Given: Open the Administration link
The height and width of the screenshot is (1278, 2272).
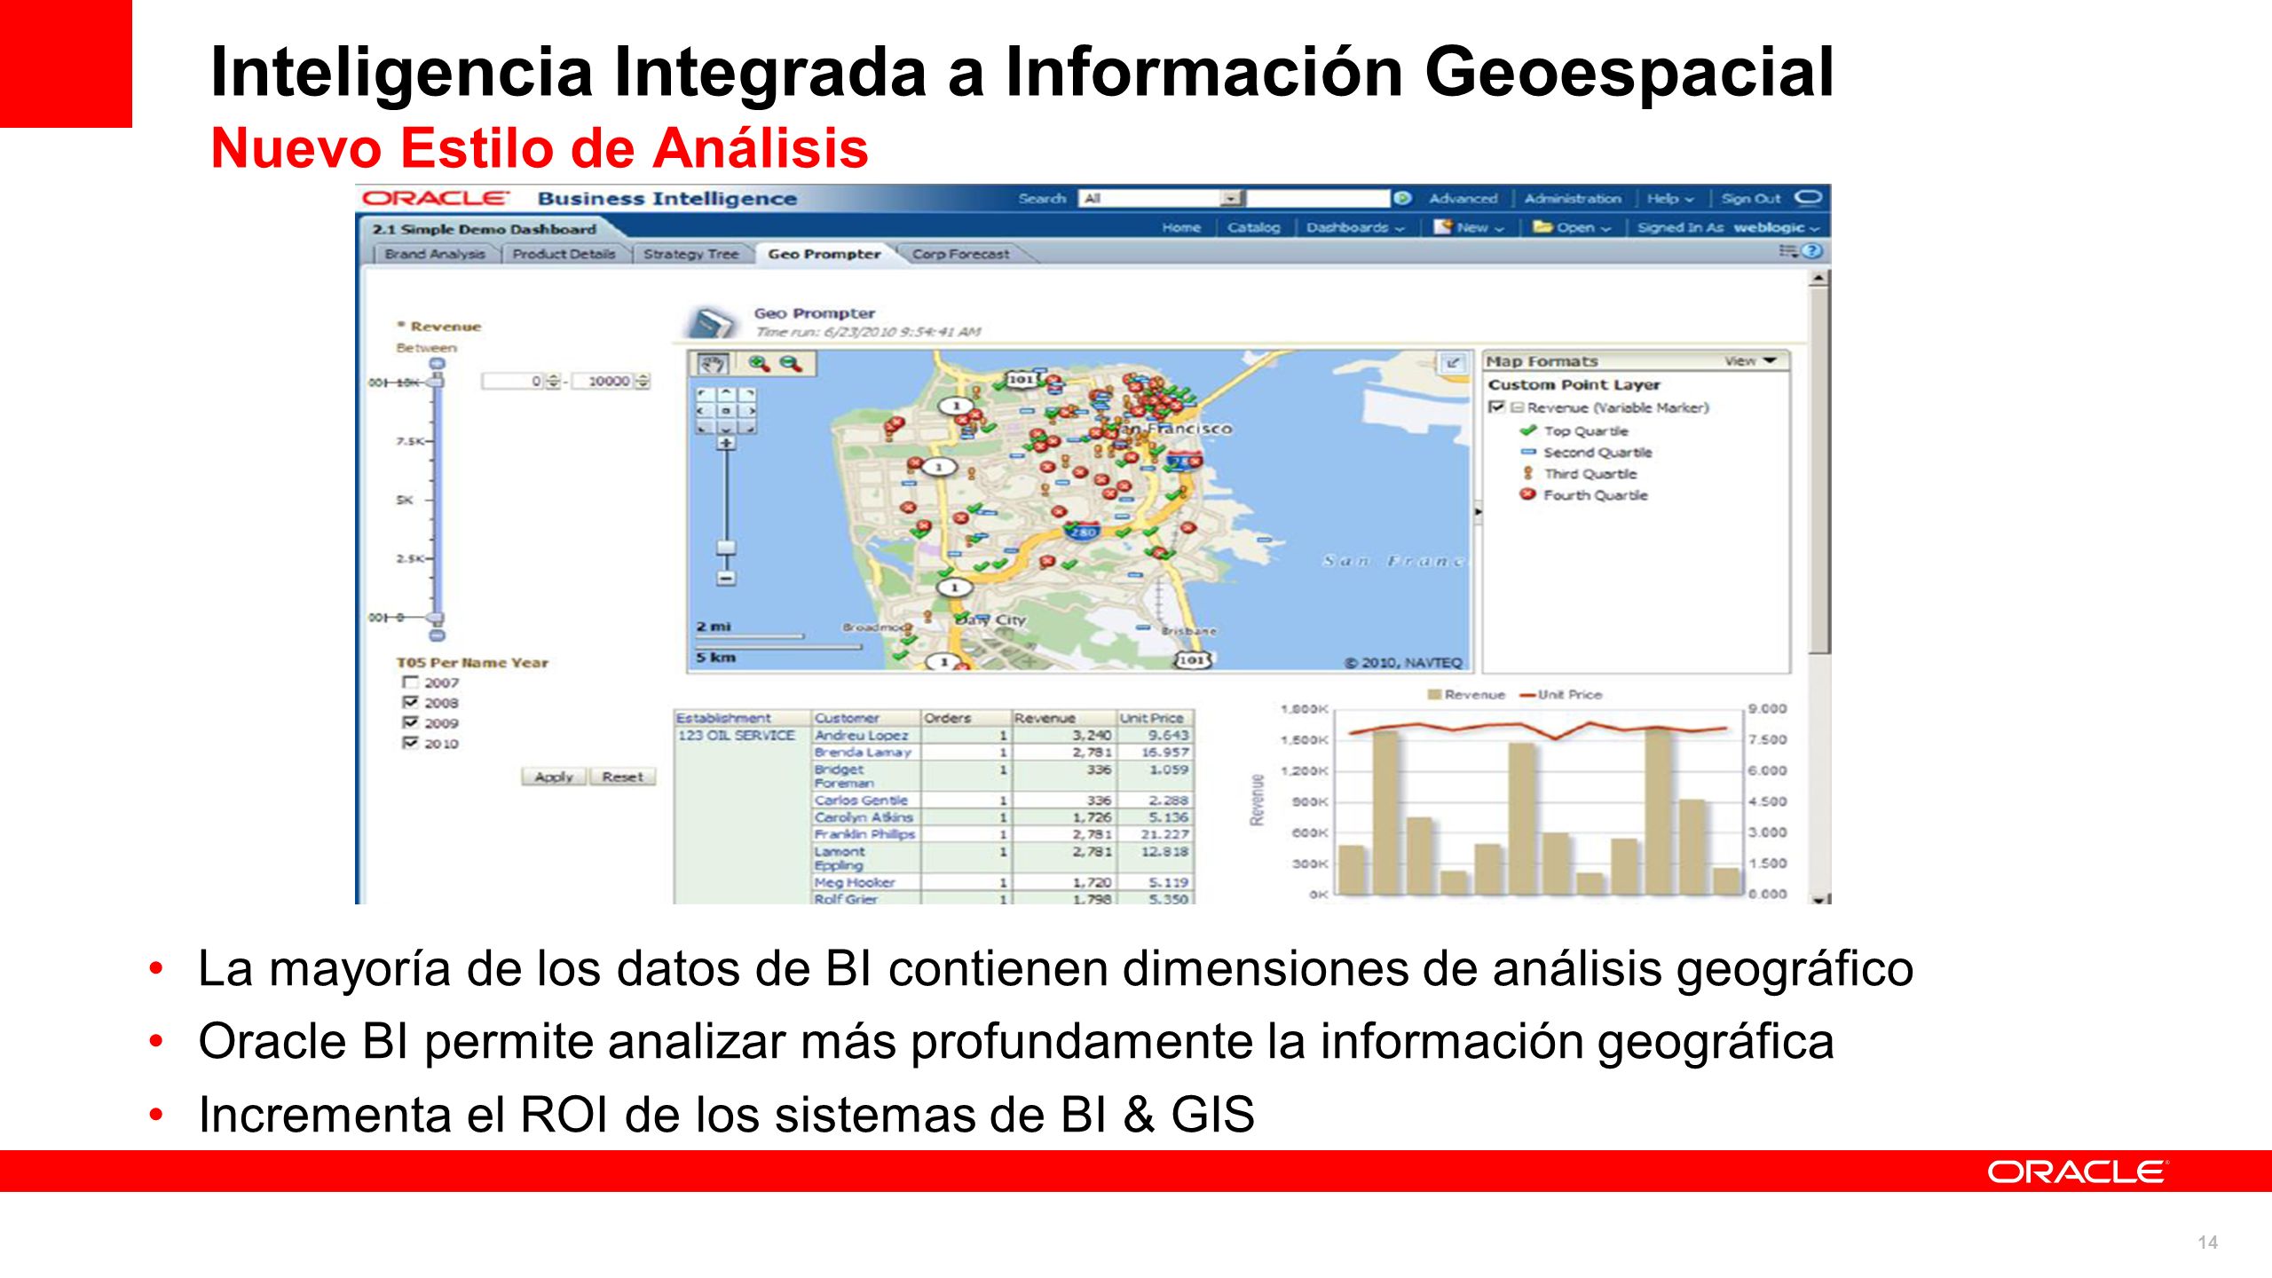Looking at the screenshot, I should [x=1573, y=199].
